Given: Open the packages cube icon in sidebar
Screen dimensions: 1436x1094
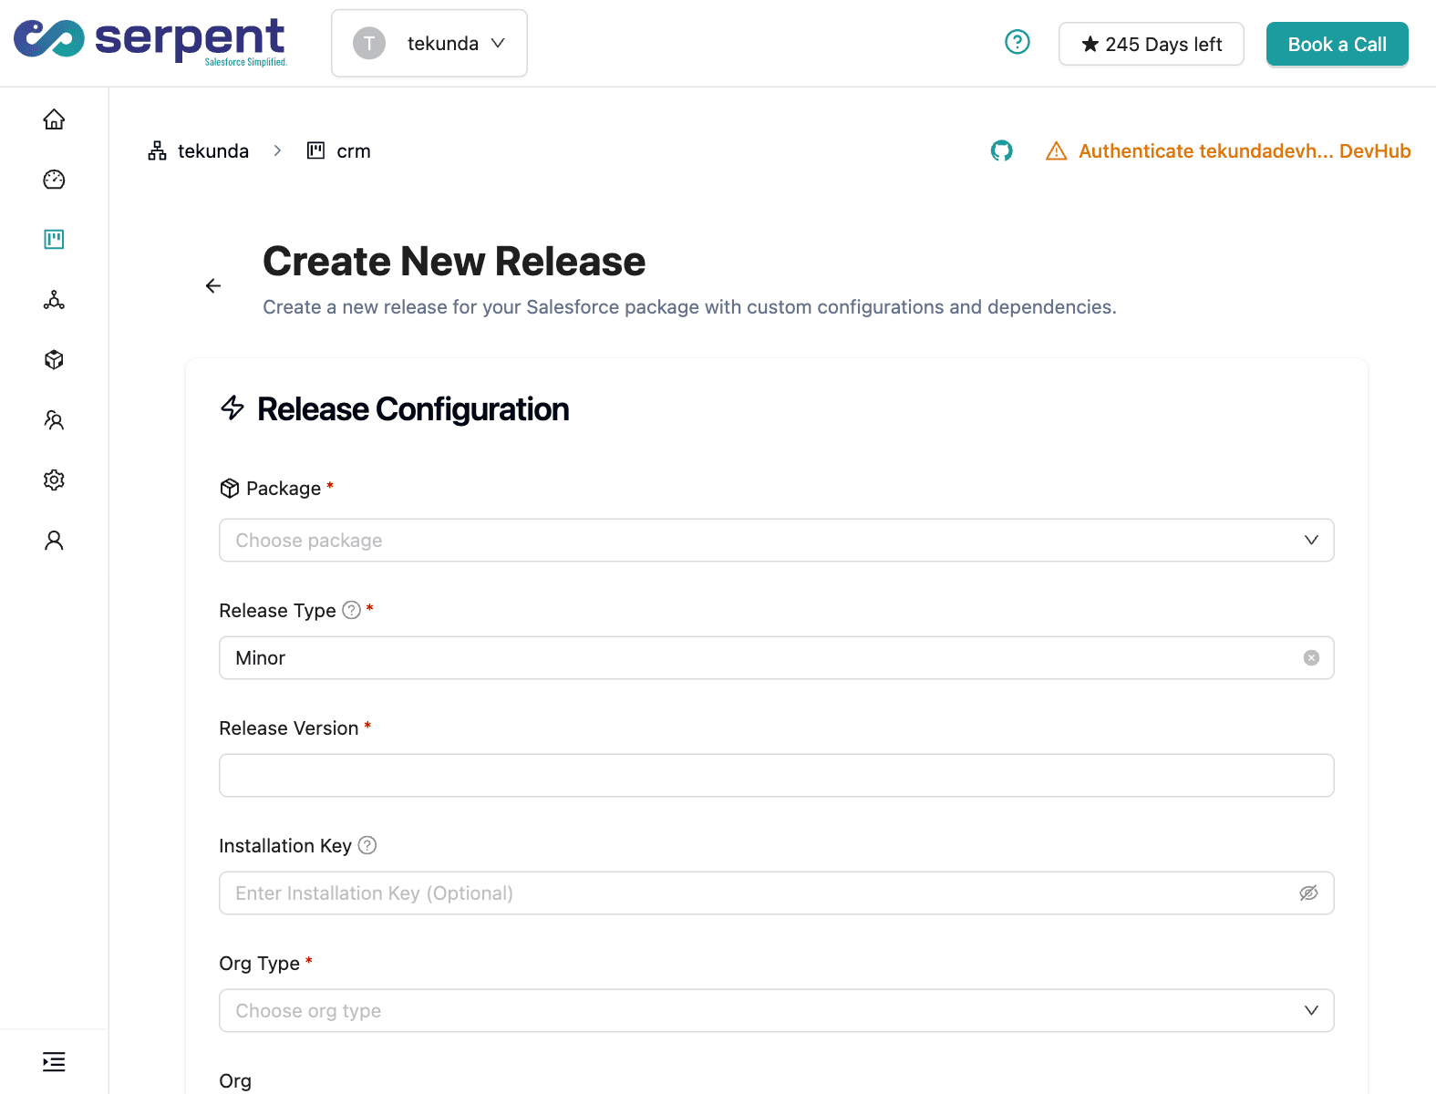Looking at the screenshot, I should point(54,360).
